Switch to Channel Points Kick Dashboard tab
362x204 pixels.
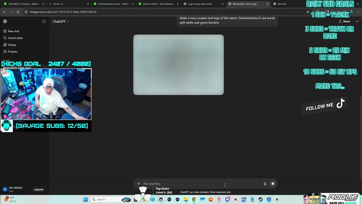[x=158, y=4]
